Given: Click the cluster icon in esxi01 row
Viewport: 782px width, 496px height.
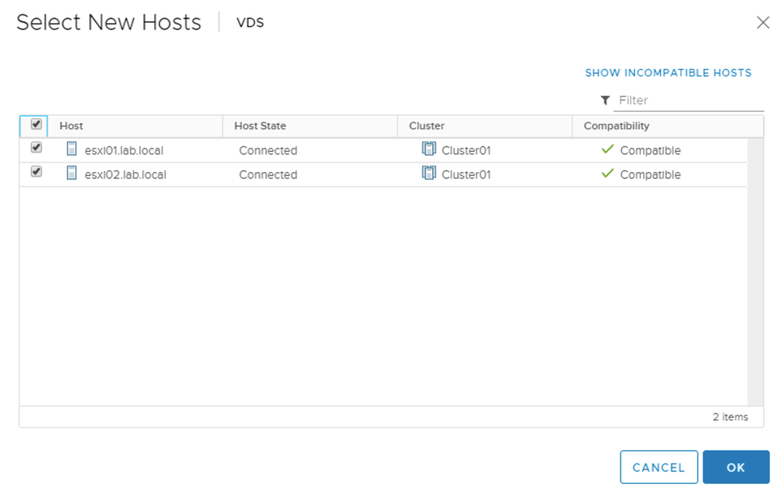Looking at the screenshot, I should [x=429, y=149].
